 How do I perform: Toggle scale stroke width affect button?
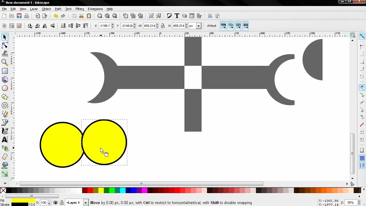tap(223, 26)
